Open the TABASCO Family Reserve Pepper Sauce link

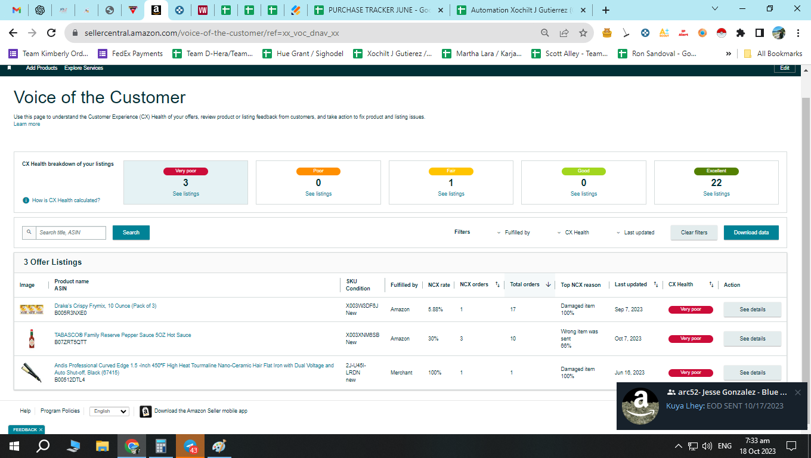[x=123, y=335]
